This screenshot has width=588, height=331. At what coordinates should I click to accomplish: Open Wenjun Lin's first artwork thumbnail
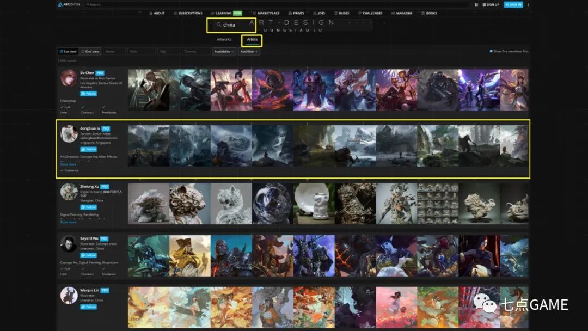tap(149, 308)
